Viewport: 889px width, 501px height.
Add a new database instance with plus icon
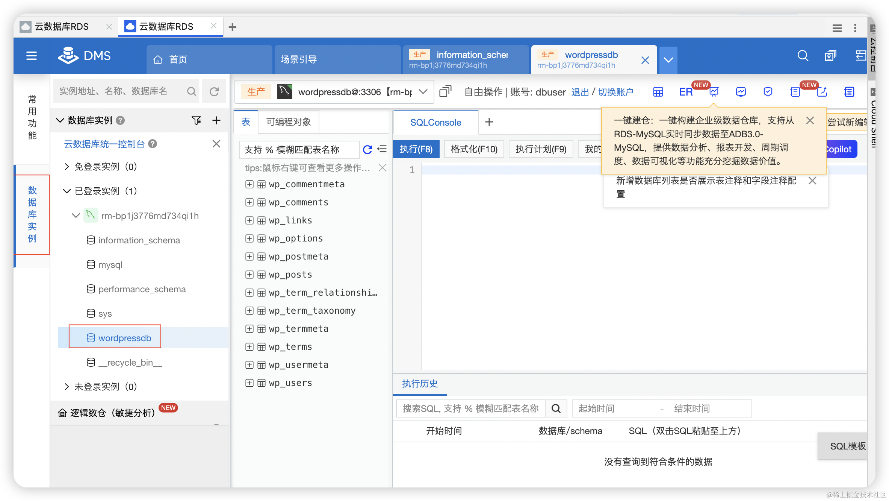tap(216, 120)
